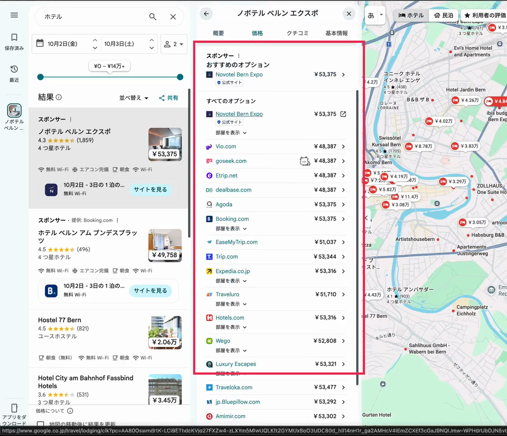507x436 pixels.
Task: Close the ノボテル ベルン エクスポ panel
Action: click(349, 14)
